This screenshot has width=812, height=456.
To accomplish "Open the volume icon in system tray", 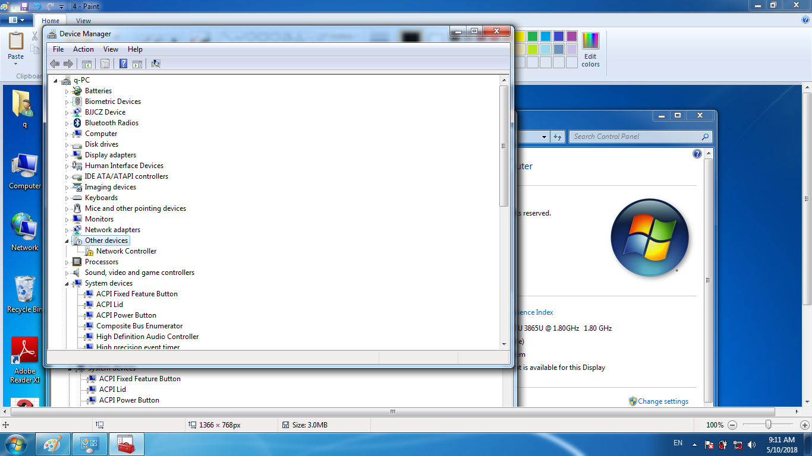I will (x=752, y=444).
